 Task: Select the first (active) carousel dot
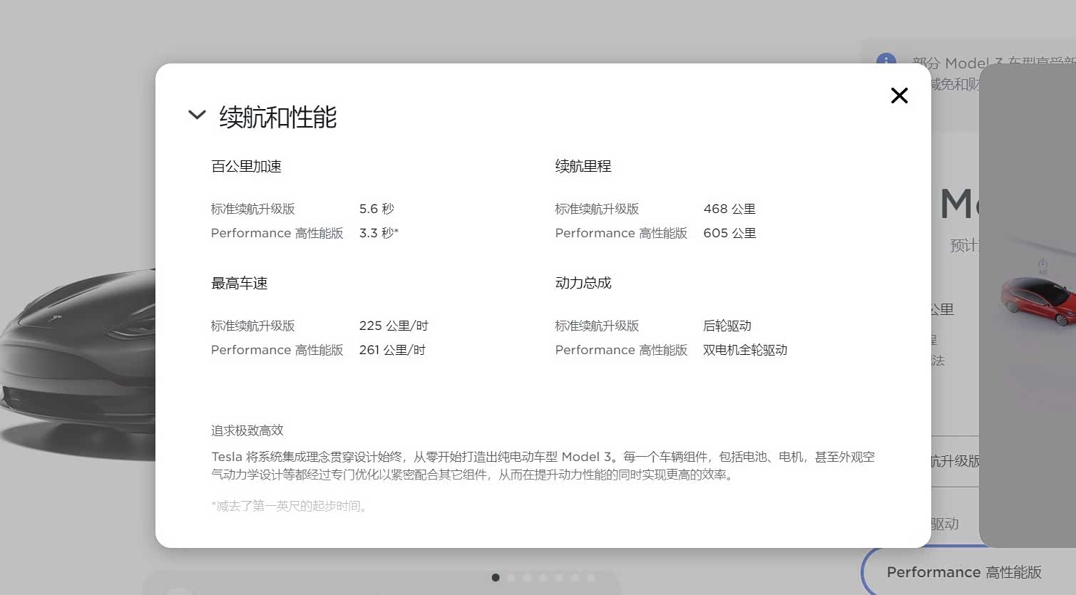point(496,578)
